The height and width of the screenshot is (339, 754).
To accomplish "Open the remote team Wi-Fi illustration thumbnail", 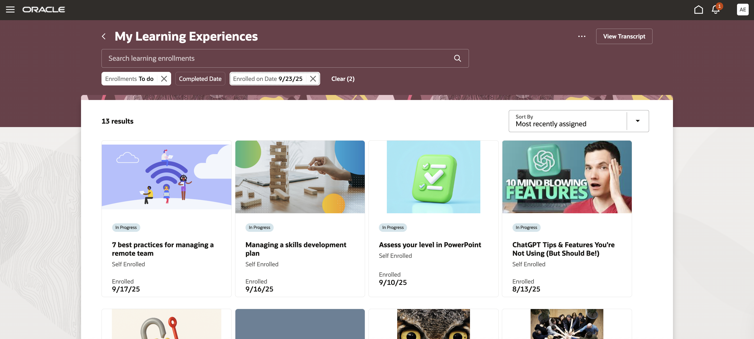I will coord(166,177).
